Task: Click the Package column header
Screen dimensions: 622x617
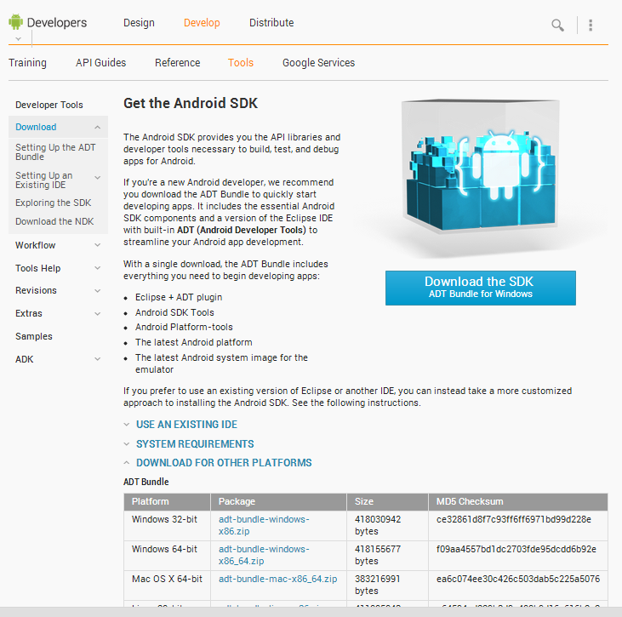Action: (278, 502)
